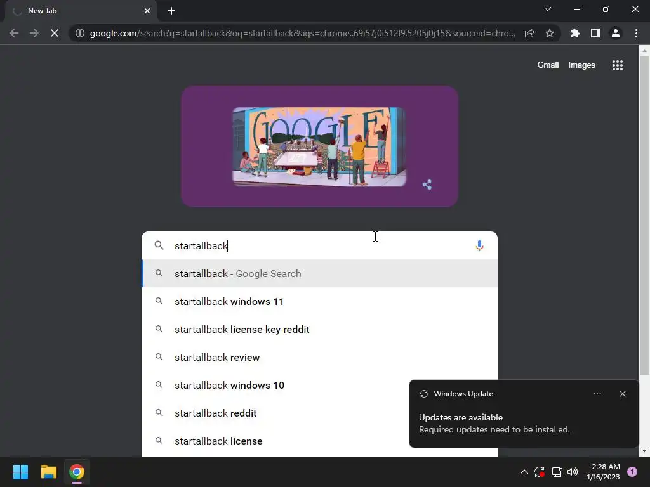
Task: Open the Extensions puzzle icon
Action: (x=575, y=33)
